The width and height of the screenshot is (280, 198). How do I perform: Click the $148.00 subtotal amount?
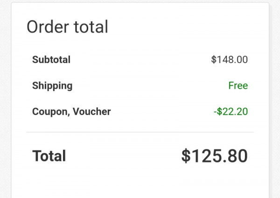tap(230, 60)
